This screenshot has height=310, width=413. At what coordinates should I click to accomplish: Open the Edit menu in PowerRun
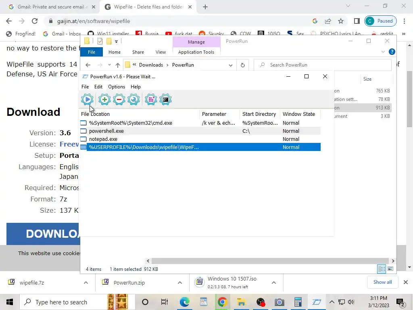click(x=98, y=87)
